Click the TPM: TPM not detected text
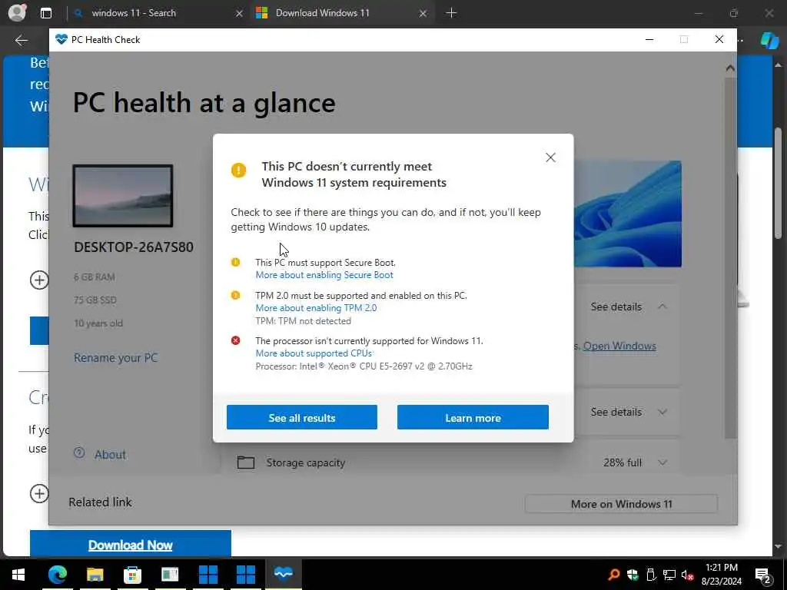 coord(303,320)
